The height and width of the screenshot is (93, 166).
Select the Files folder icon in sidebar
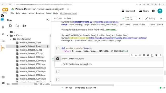pyautogui.click(x=3, y=48)
